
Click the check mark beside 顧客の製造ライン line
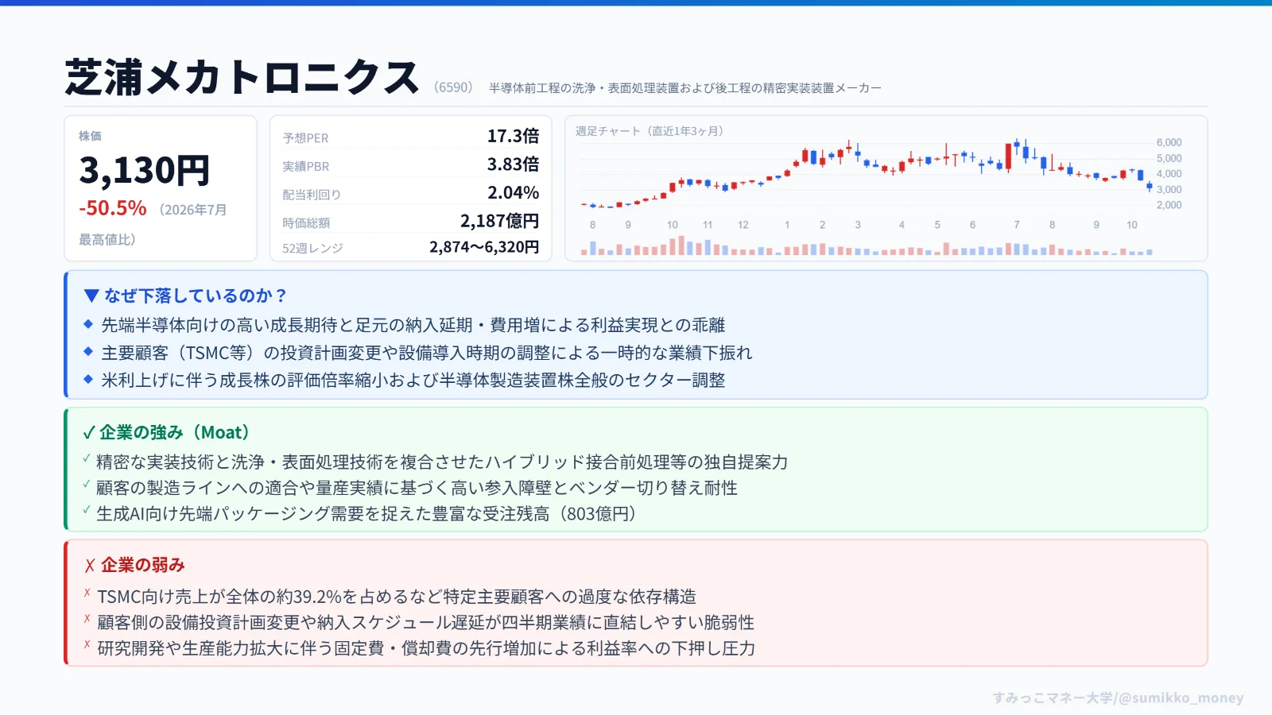(87, 484)
